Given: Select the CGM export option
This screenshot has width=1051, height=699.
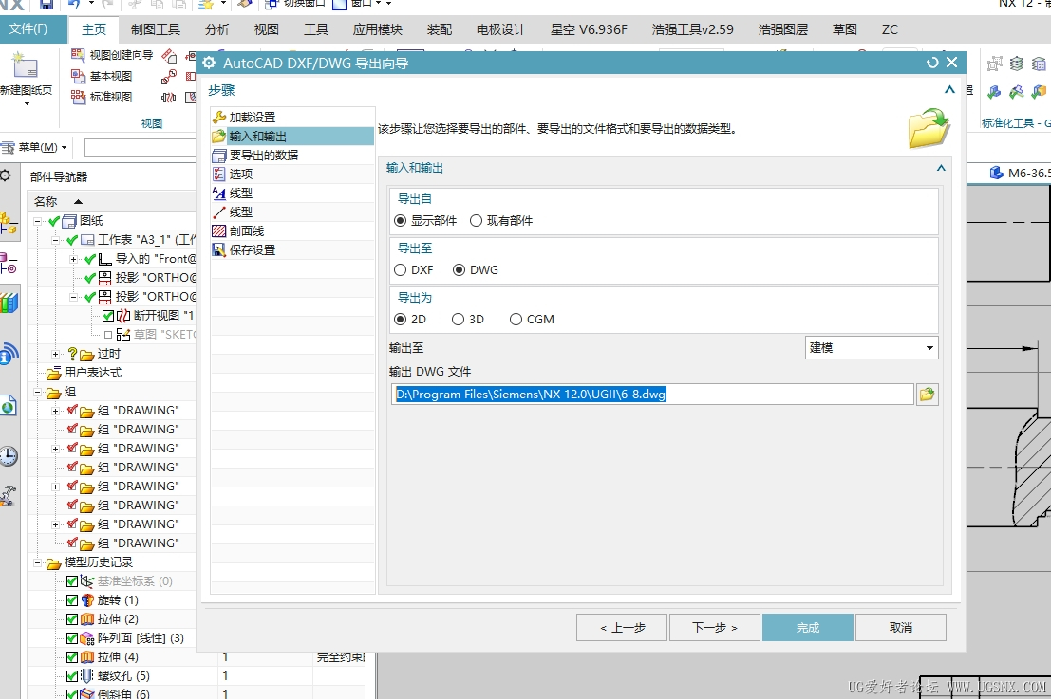Looking at the screenshot, I should (516, 320).
